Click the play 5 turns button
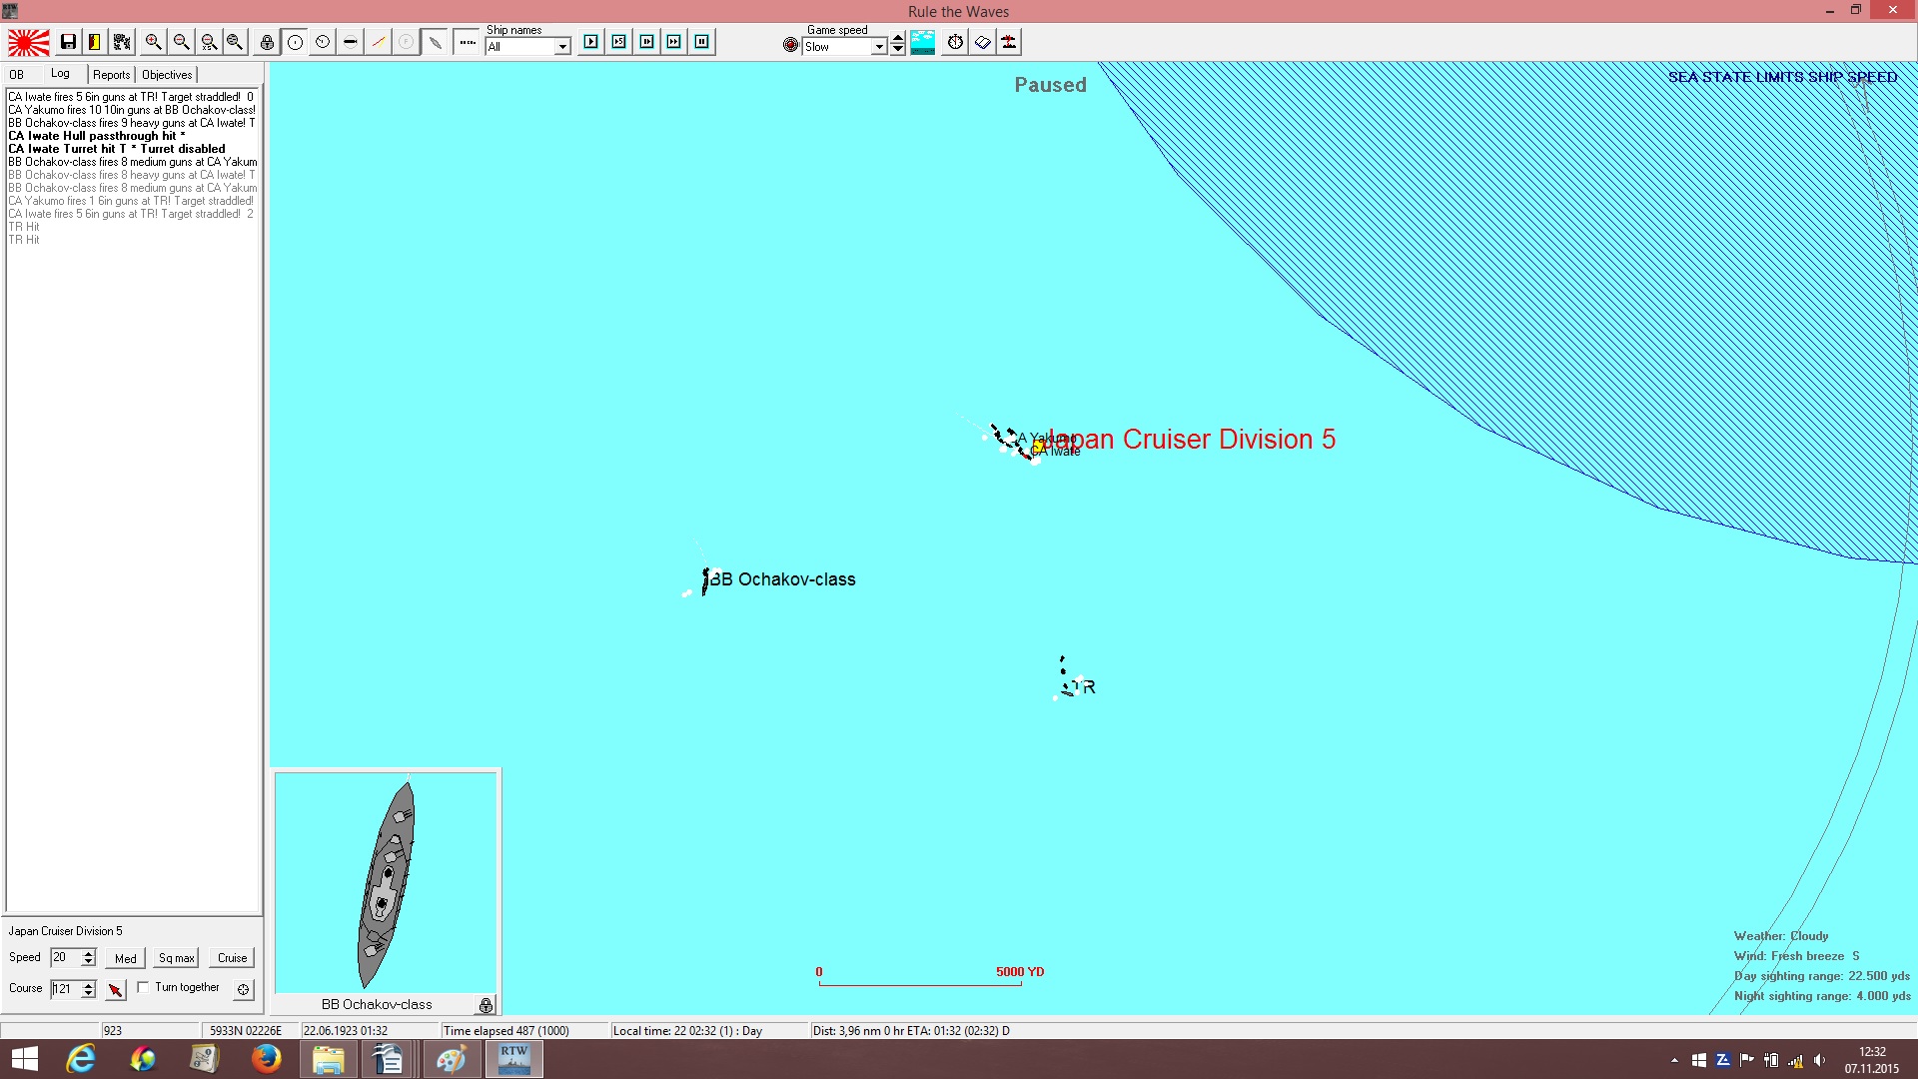The width and height of the screenshot is (1918, 1079). click(x=619, y=42)
